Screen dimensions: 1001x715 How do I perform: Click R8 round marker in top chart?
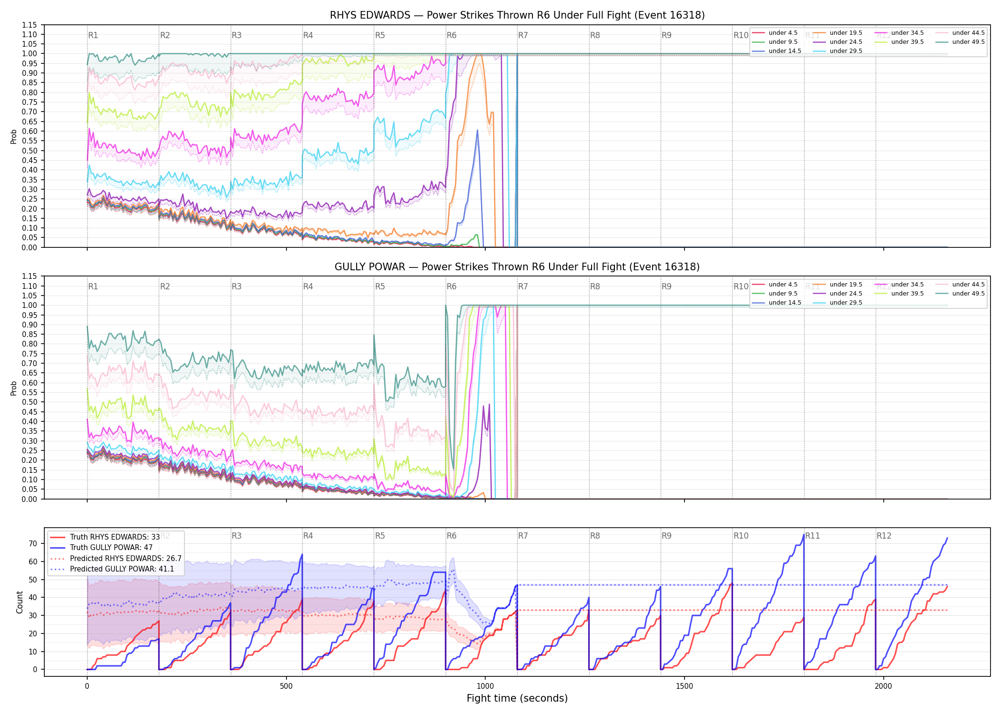click(x=595, y=35)
